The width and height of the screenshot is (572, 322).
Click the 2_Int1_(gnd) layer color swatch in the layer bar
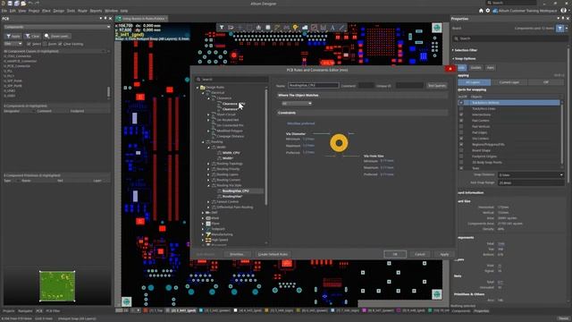(168, 310)
